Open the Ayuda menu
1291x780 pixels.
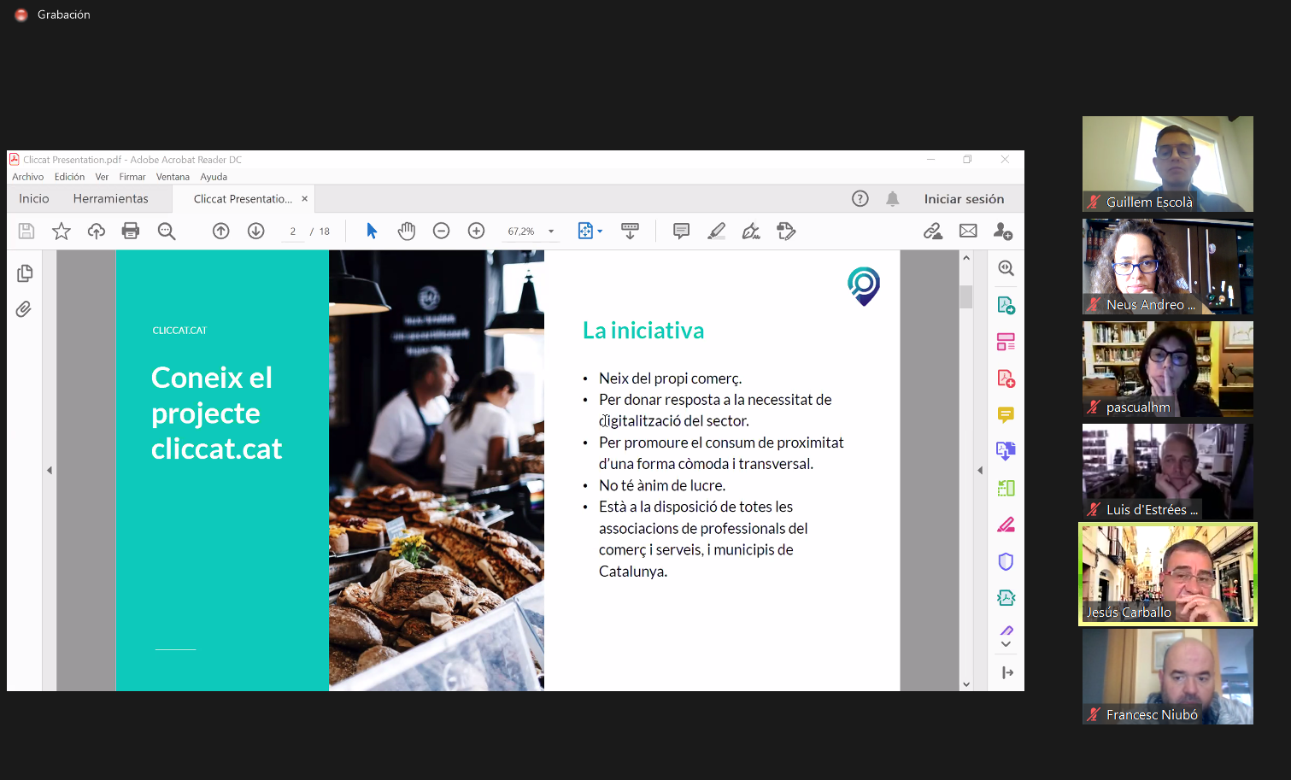coord(214,177)
